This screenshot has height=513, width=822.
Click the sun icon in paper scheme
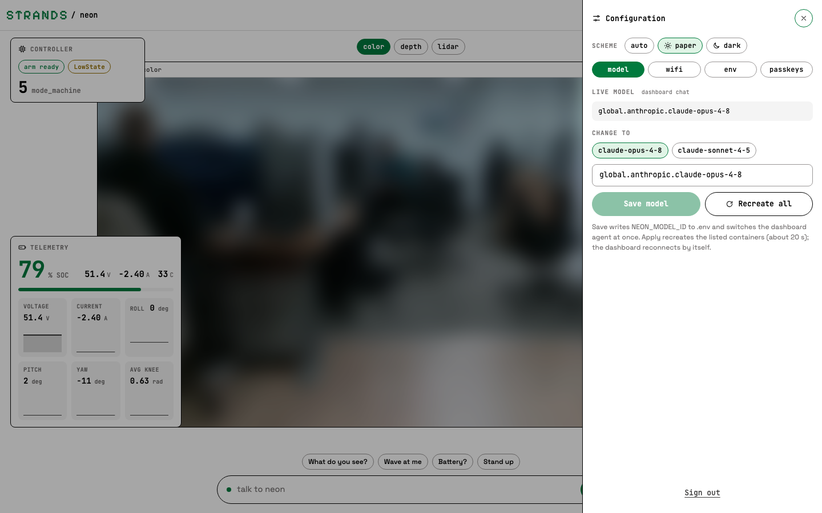[x=667, y=46]
